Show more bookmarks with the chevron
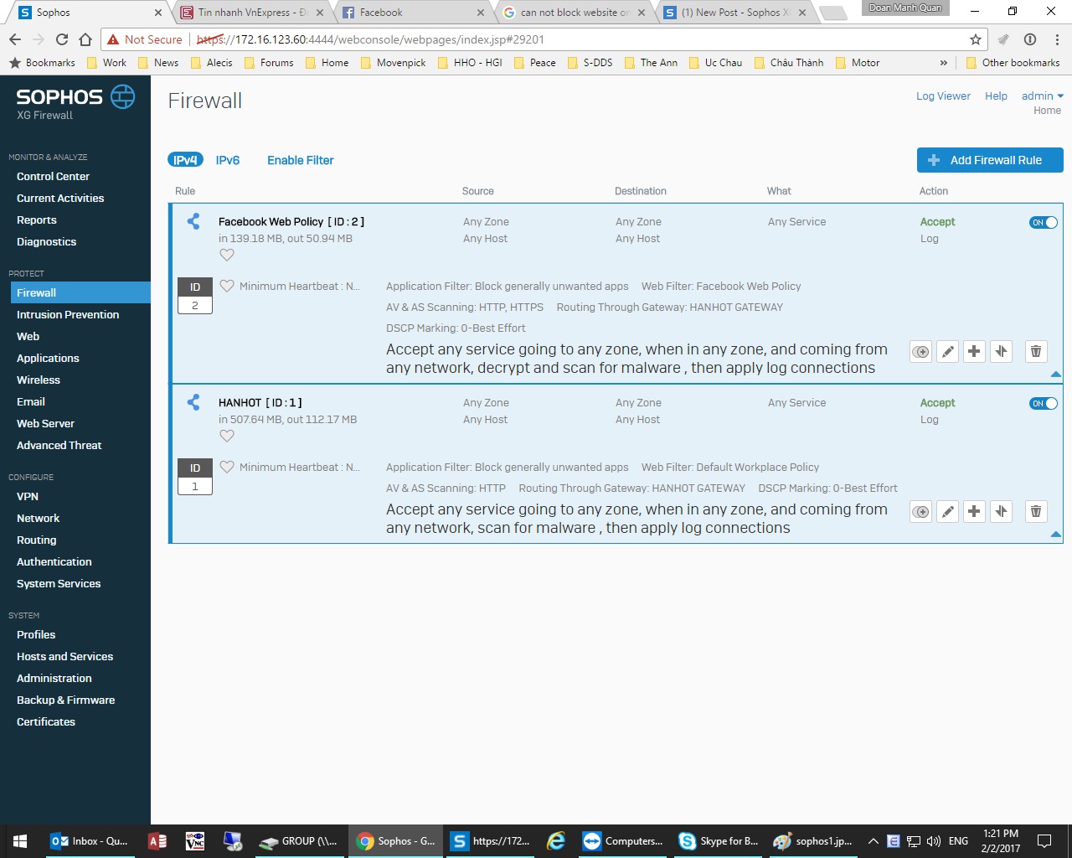Viewport: 1072px width, 858px height. 944,63
